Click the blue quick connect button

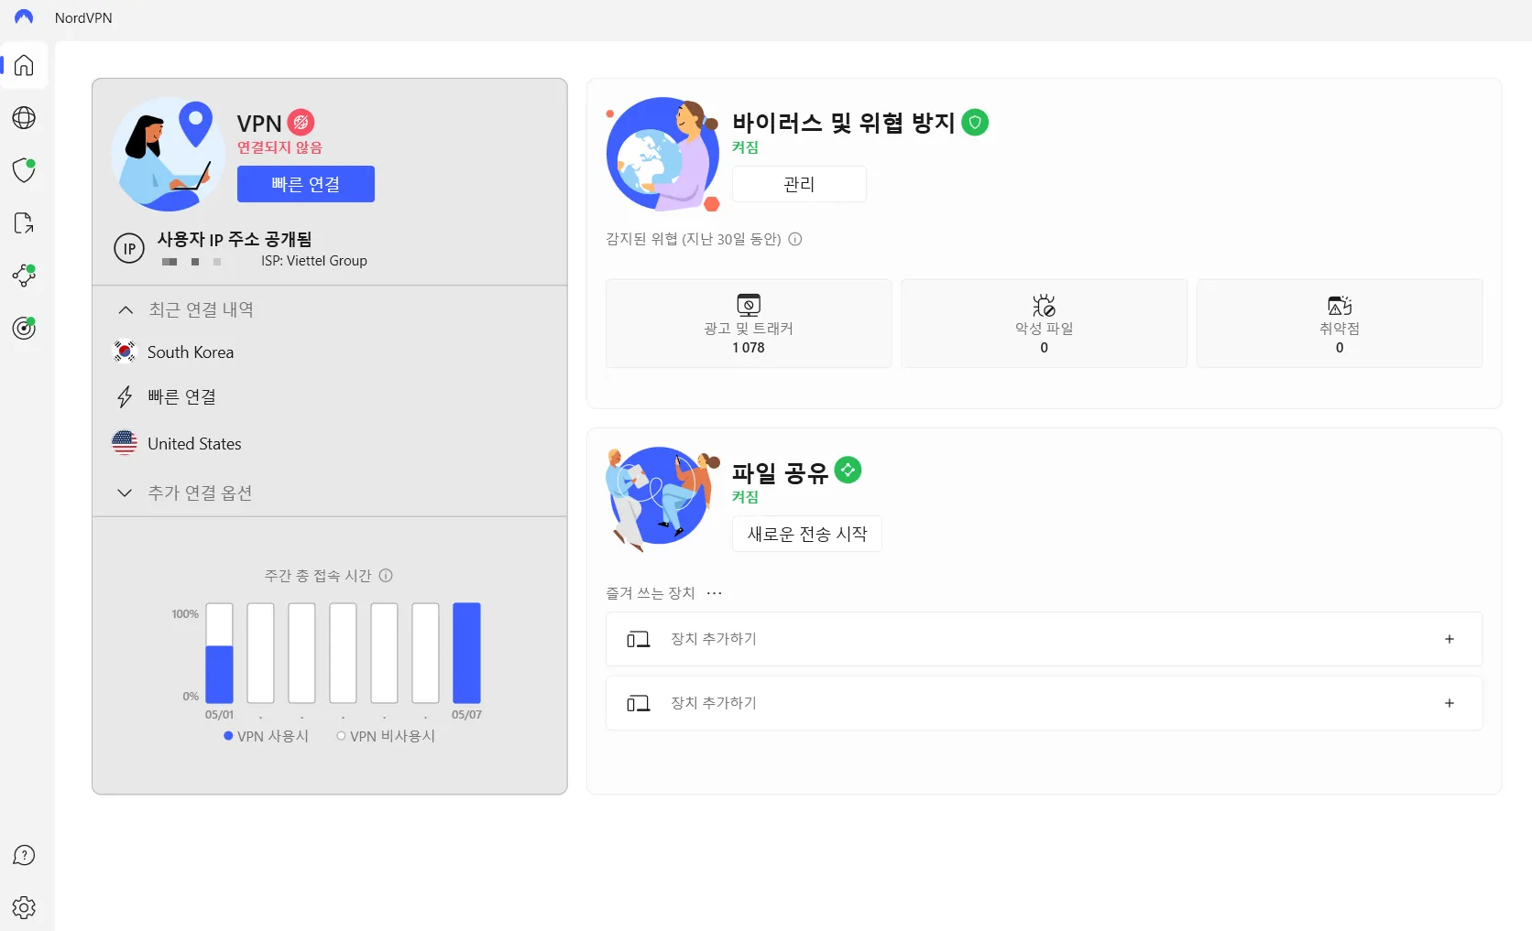tap(306, 184)
